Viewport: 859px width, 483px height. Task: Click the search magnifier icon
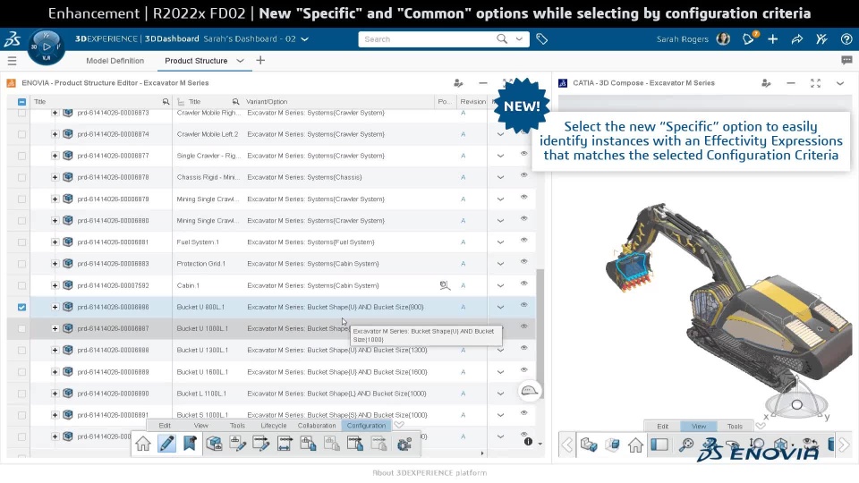pos(502,38)
